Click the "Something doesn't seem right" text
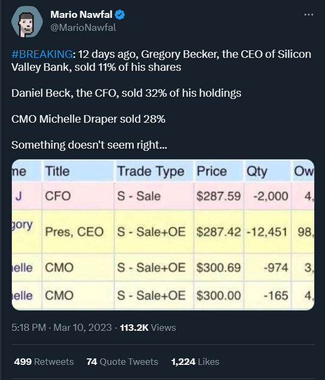Viewport: 325px width, 380px height. click(x=89, y=145)
